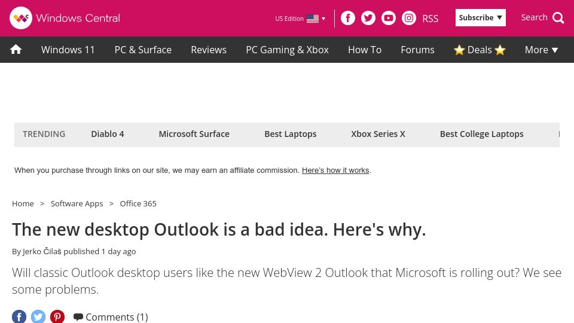Click the Search text label
The width and height of the screenshot is (574, 323).
(x=534, y=17)
